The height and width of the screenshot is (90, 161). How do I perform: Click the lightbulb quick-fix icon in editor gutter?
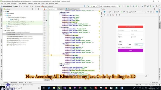(x=51, y=55)
